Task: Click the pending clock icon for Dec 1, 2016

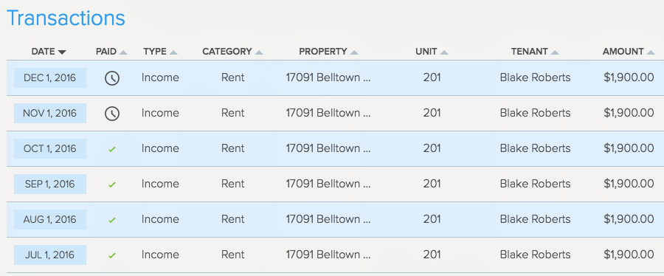Action: tap(112, 78)
